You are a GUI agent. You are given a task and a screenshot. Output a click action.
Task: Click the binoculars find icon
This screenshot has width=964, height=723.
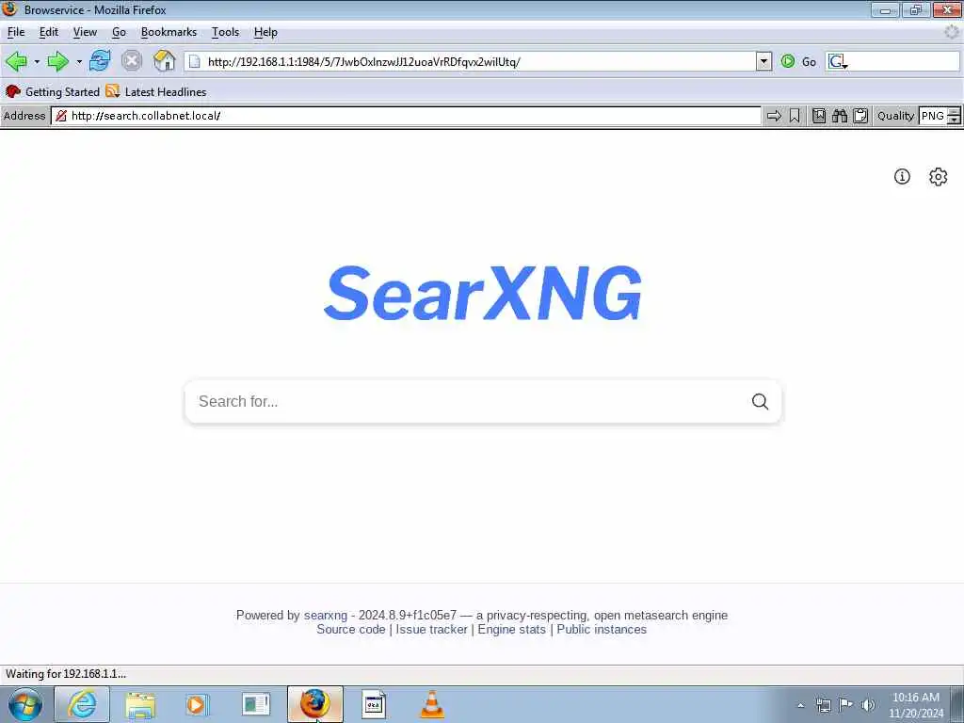tap(840, 116)
